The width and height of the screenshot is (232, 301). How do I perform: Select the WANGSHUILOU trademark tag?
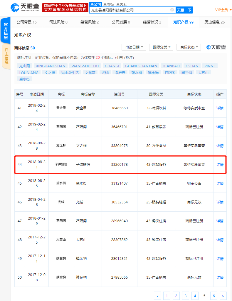[x=85, y=66]
